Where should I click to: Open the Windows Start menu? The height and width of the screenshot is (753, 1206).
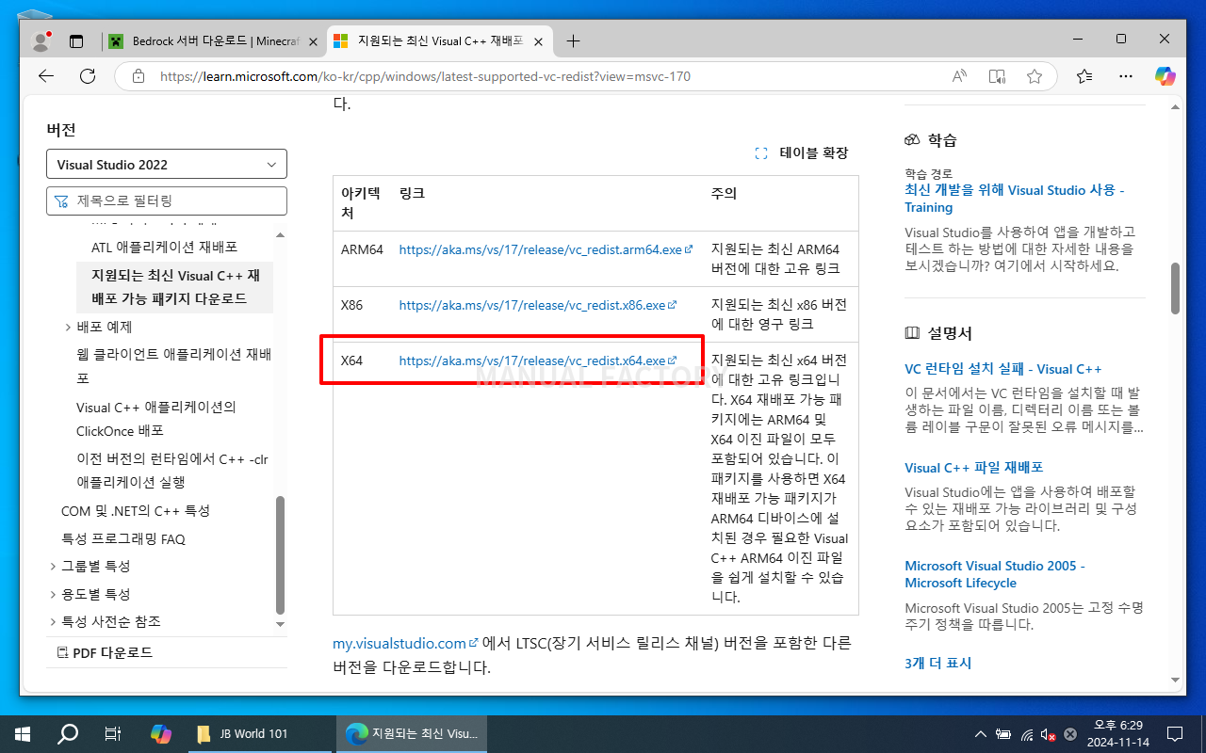23,734
